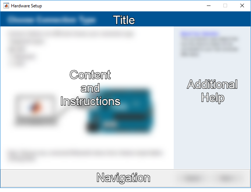Minimize the Hardware Setup window
251x192 pixels.
[x=208, y=6]
